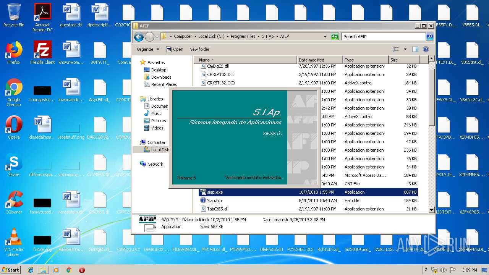Click the AFIP breadcrumb segment
The height and width of the screenshot is (275, 489).
[x=285, y=37]
